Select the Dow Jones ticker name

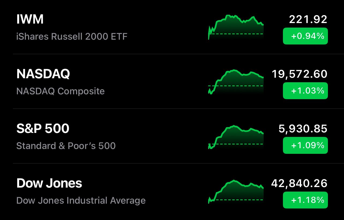(x=49, y=183)
